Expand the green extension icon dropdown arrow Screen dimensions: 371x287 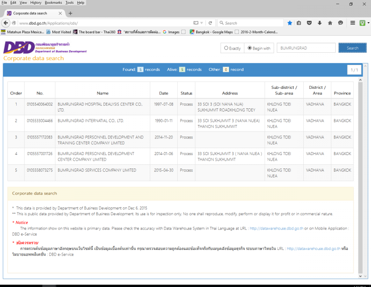pos(368,23)
